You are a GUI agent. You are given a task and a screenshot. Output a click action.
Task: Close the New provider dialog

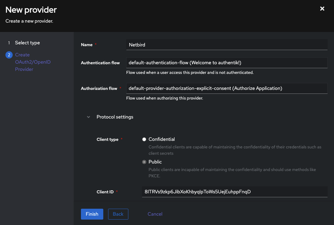pyautogui.click(x=322, y=8)
